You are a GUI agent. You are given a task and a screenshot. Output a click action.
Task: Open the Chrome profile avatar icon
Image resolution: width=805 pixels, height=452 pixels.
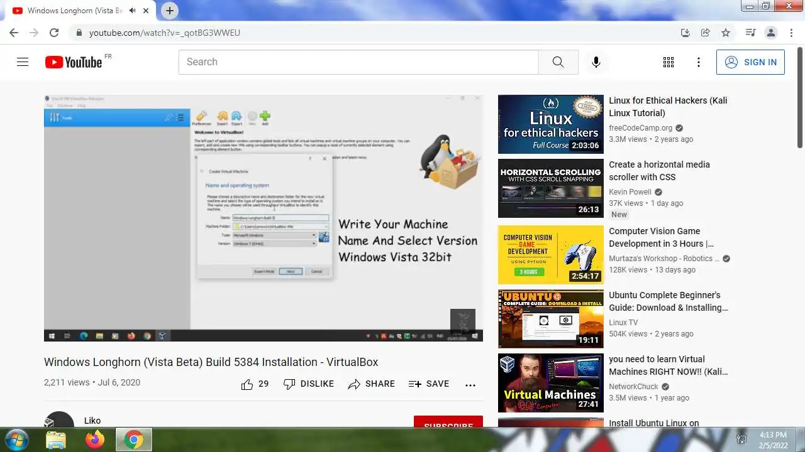pos(770,33)
